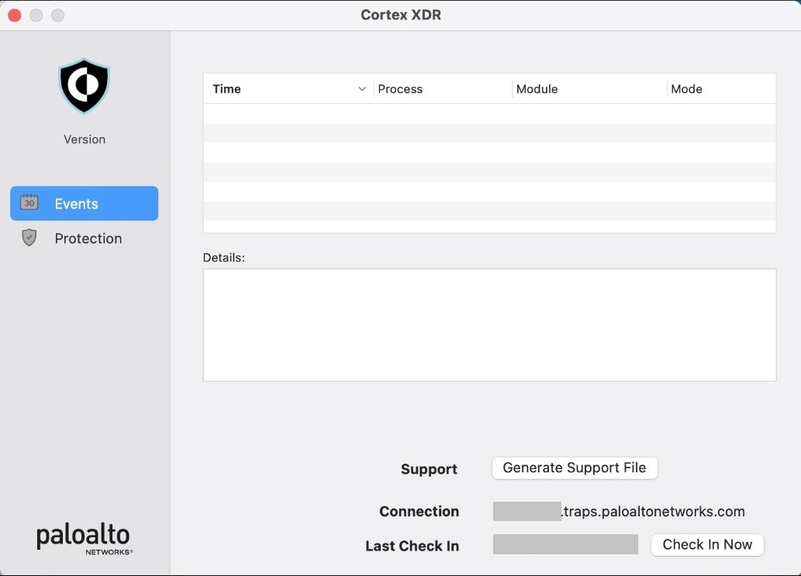The width and height of the screenshot is (801, 576).
Task: Select the Version label under the logo
Action: point(85,139)
